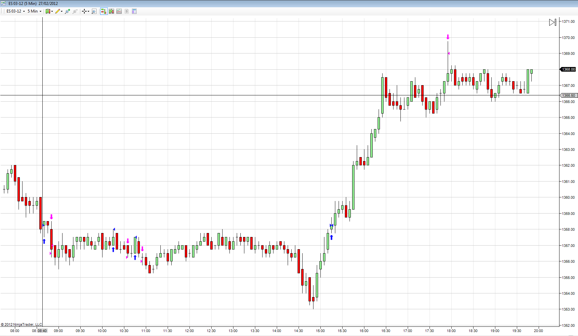
Task: Click the grey 1366.50 crosshair price label
Action: (x=569, y=95)
